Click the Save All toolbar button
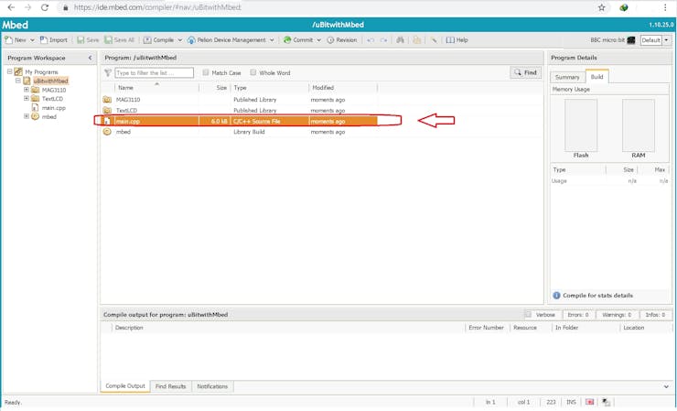The height and width of the screenshot is (411, 677). click(x=120, y=39)
